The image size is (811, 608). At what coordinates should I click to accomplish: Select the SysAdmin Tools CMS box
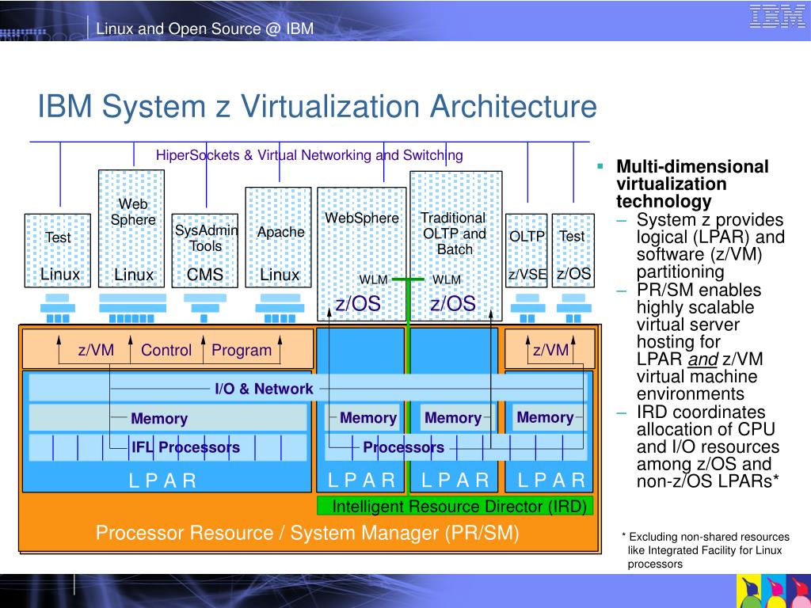(204, 249)
